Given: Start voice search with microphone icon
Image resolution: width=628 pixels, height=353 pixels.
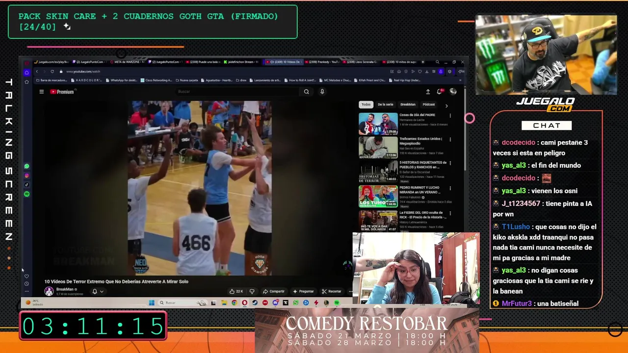Looking at the screenshot, I should point(322,92).
